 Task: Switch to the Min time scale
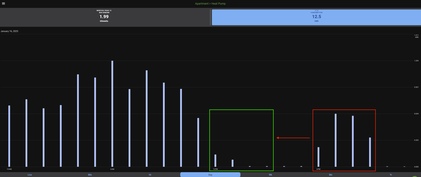(x=90, y=175)
